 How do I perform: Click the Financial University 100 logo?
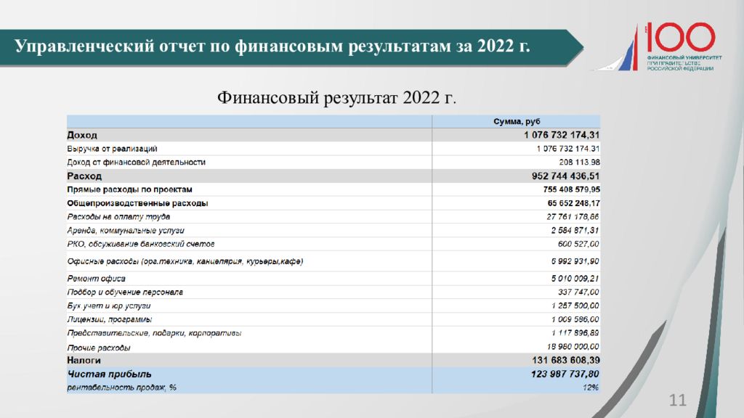(x=665, y=46)
